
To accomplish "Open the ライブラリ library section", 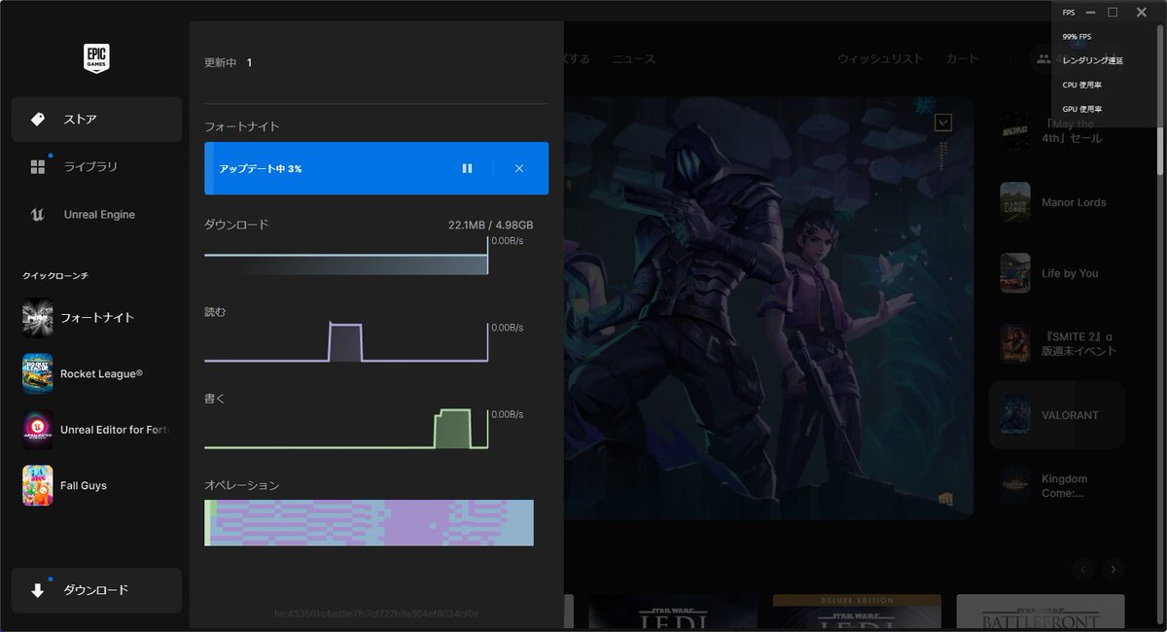I will click(96, 167).
